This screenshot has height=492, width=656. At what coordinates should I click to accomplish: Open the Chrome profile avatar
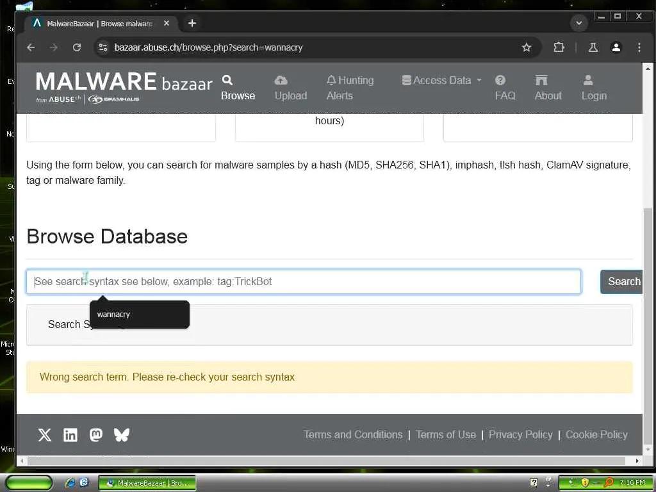coord(616,47)
